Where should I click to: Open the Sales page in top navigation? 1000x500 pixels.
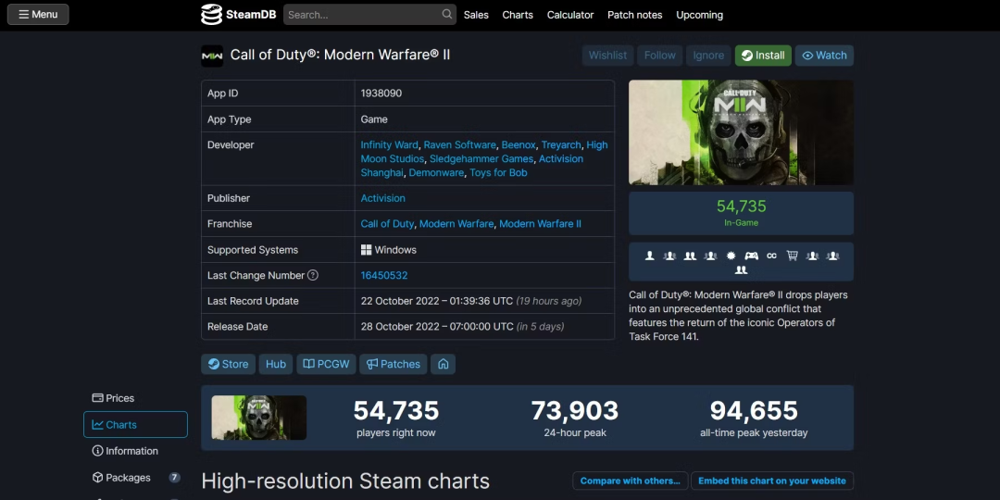coord(476,15)
